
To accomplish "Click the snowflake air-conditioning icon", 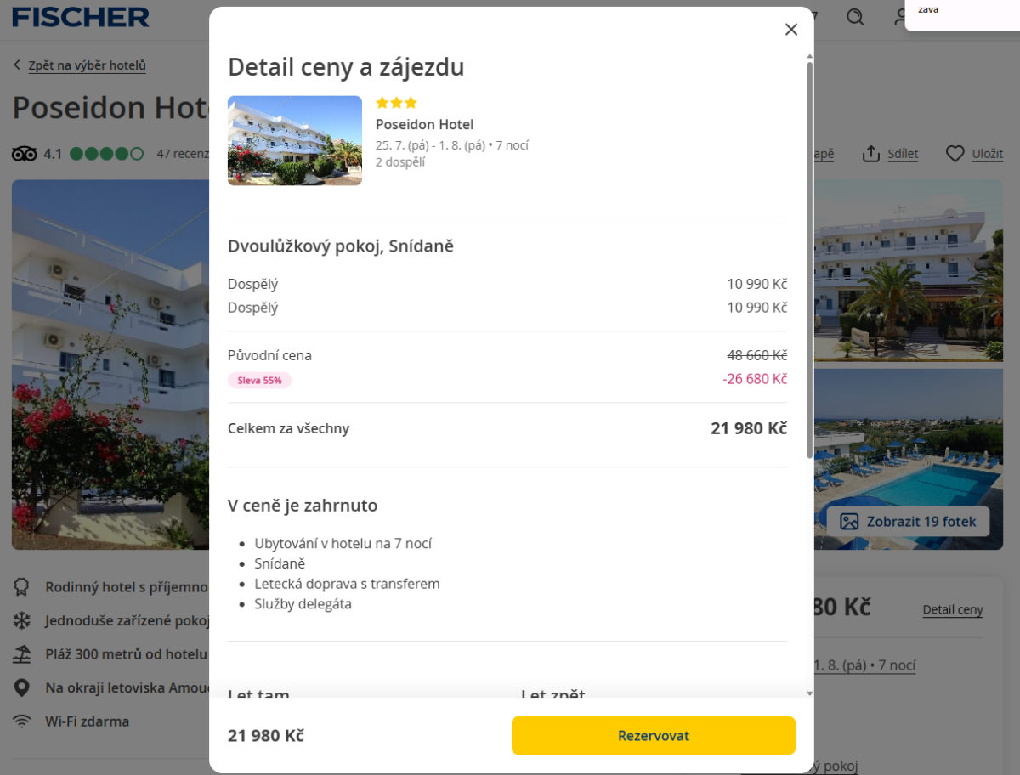I will (21, 620).
